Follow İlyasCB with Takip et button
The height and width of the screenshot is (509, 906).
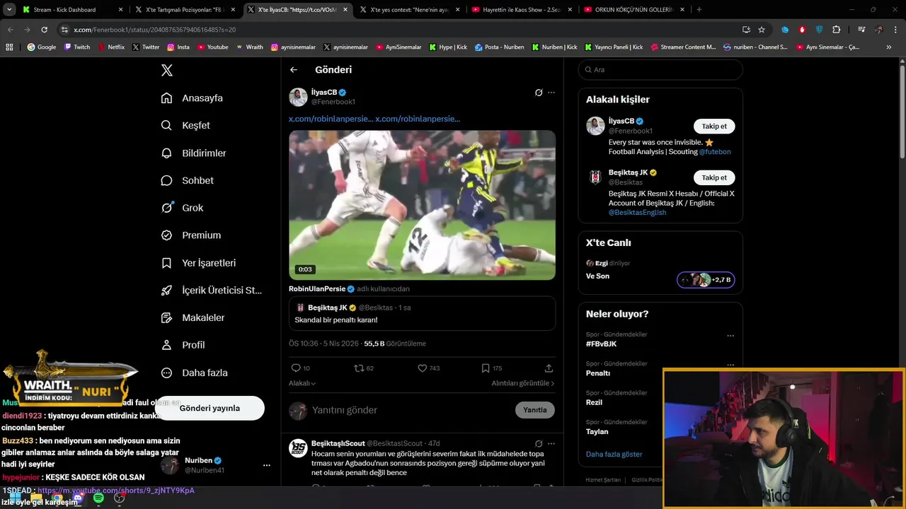tap(714, 127)
